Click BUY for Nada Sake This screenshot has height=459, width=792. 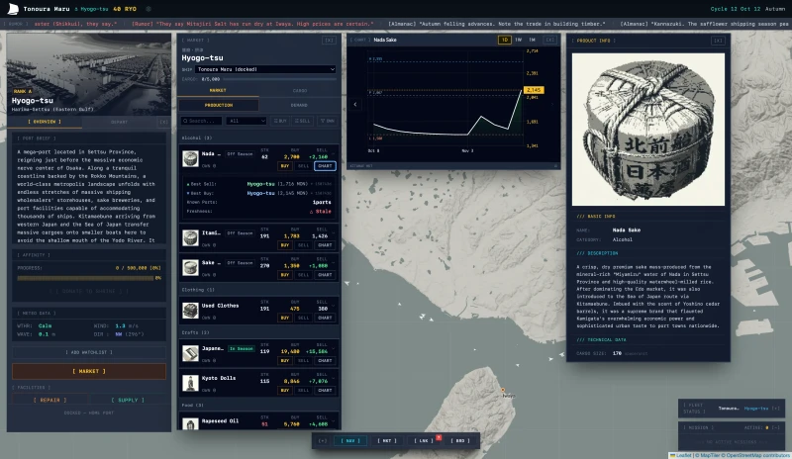click(x=285, y=165)
